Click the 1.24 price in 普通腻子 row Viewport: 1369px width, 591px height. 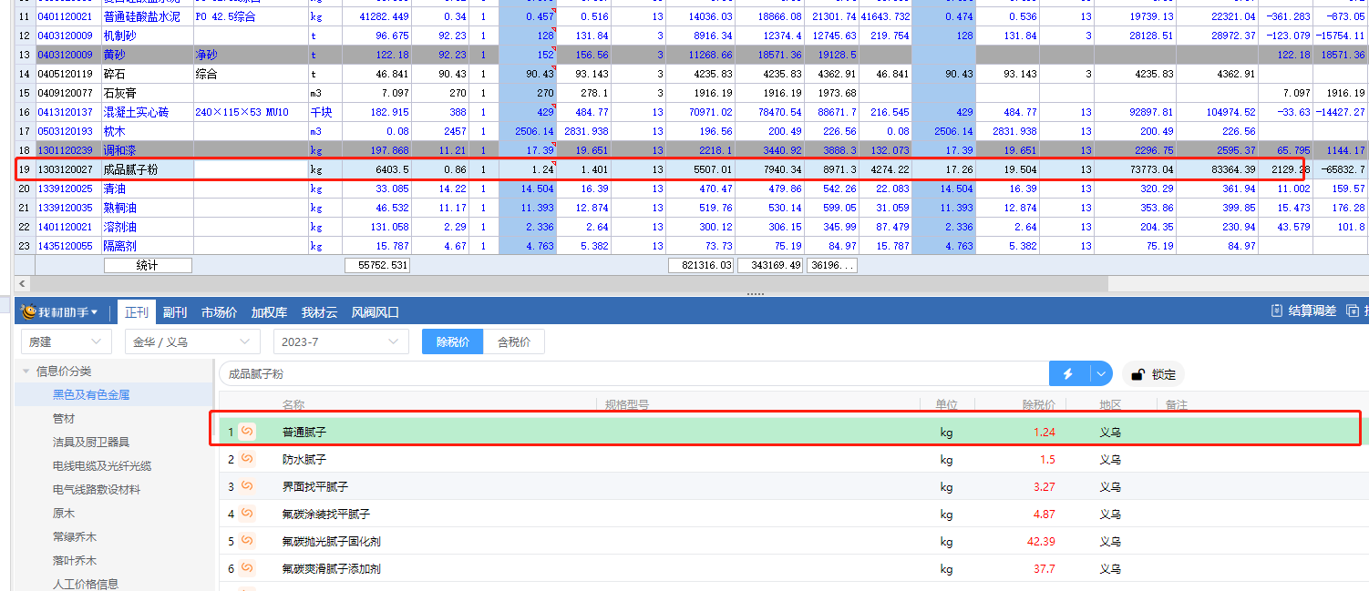[x=1045, y=432]
